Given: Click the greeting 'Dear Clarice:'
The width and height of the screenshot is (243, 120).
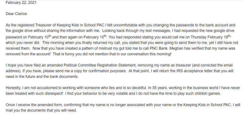Looking at the screenshot, I should pyautogui.click(x=17, y=14).
